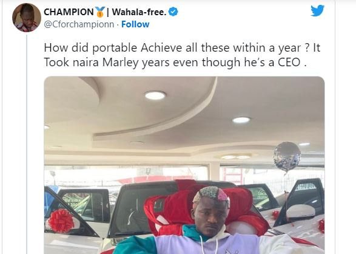356x254 pixels.
Task: Open the CHAMPION profile avatar picture
Action: pyautogui.click(x=27, y=18)
